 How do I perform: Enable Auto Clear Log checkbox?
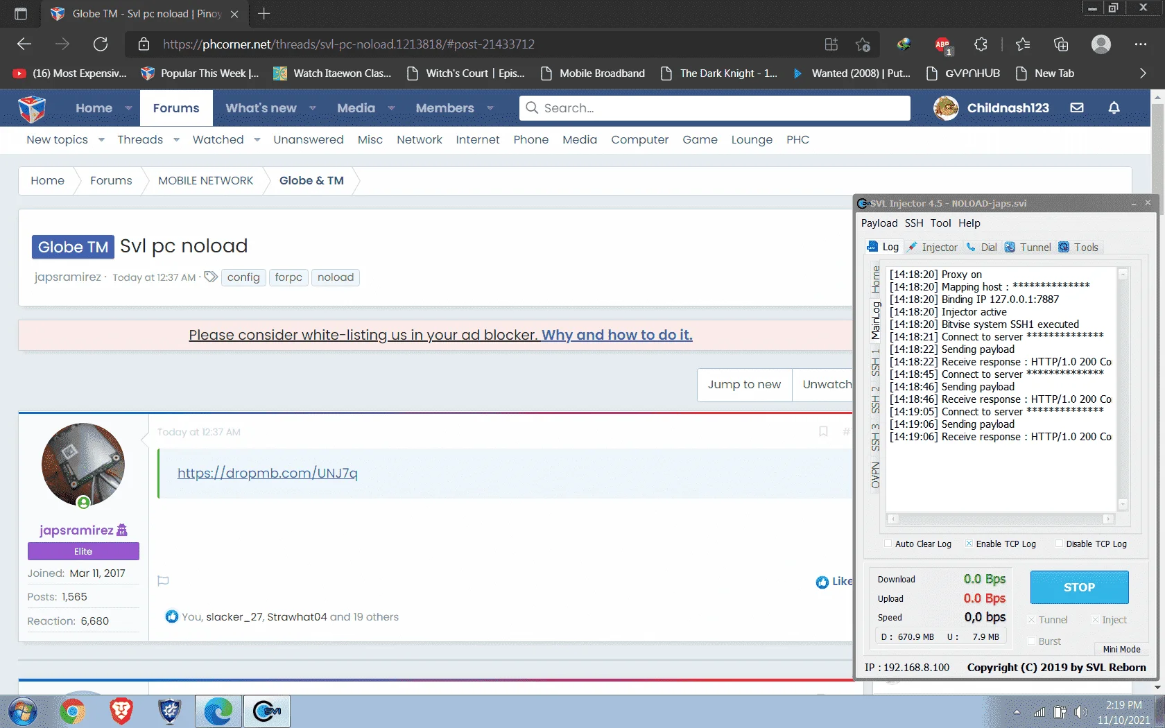tap(888, 544)
